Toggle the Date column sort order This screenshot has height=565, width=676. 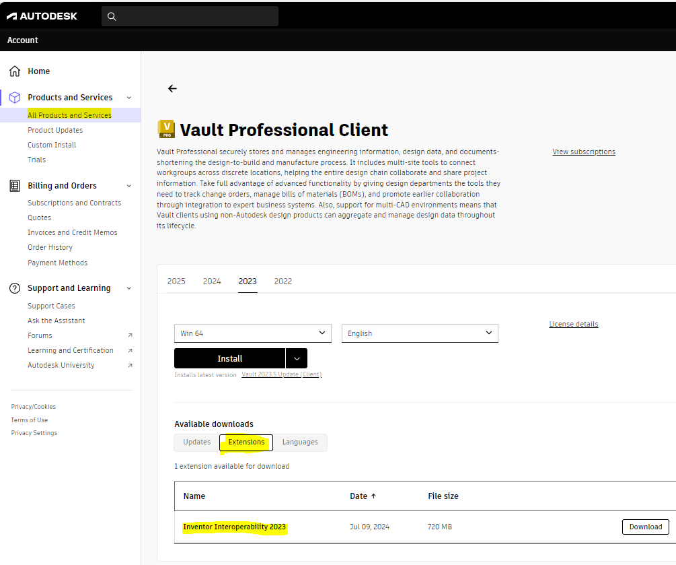pos(363,496)
